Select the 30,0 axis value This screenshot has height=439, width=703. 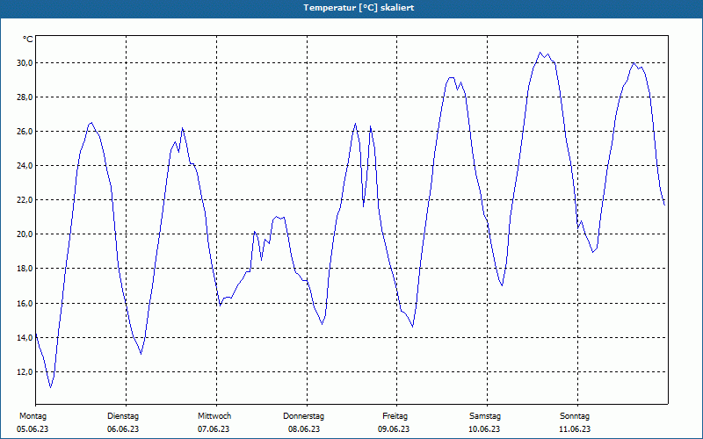point(25,62)
